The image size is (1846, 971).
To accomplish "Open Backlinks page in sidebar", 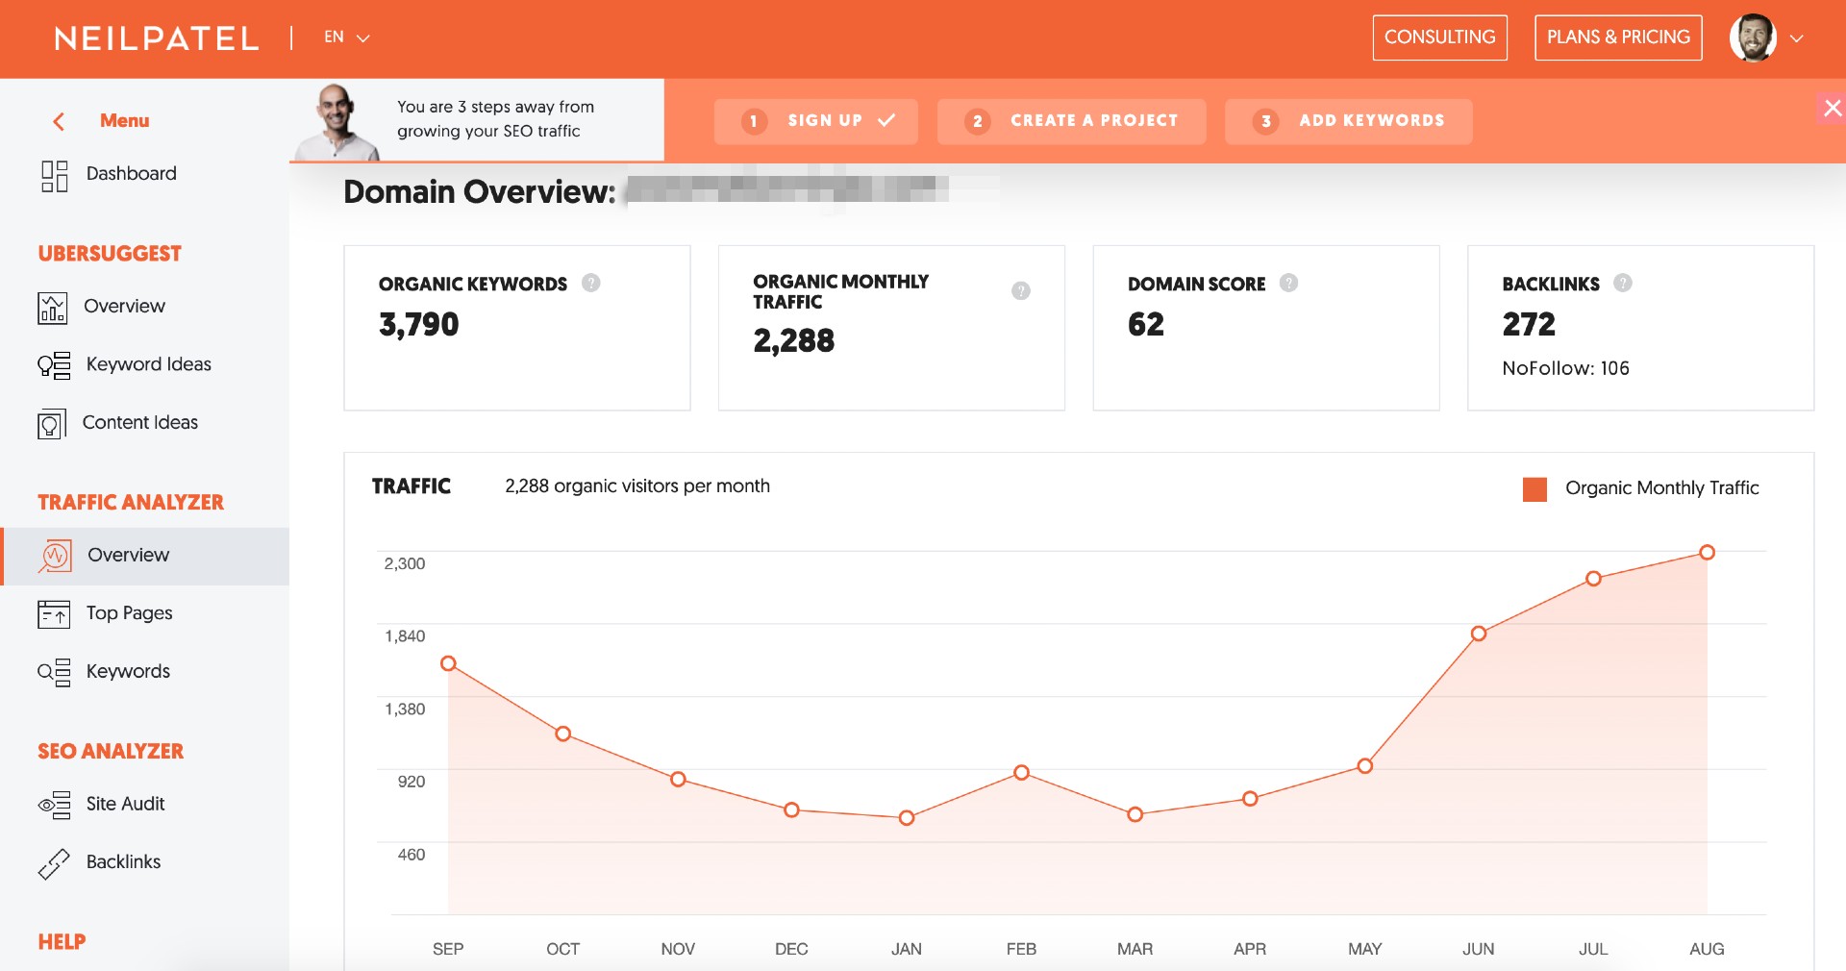I will tap(123, 862).
